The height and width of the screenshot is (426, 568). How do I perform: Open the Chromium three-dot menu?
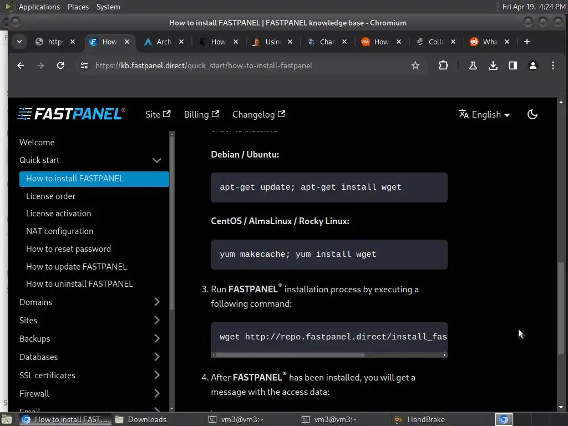[553, 65]
